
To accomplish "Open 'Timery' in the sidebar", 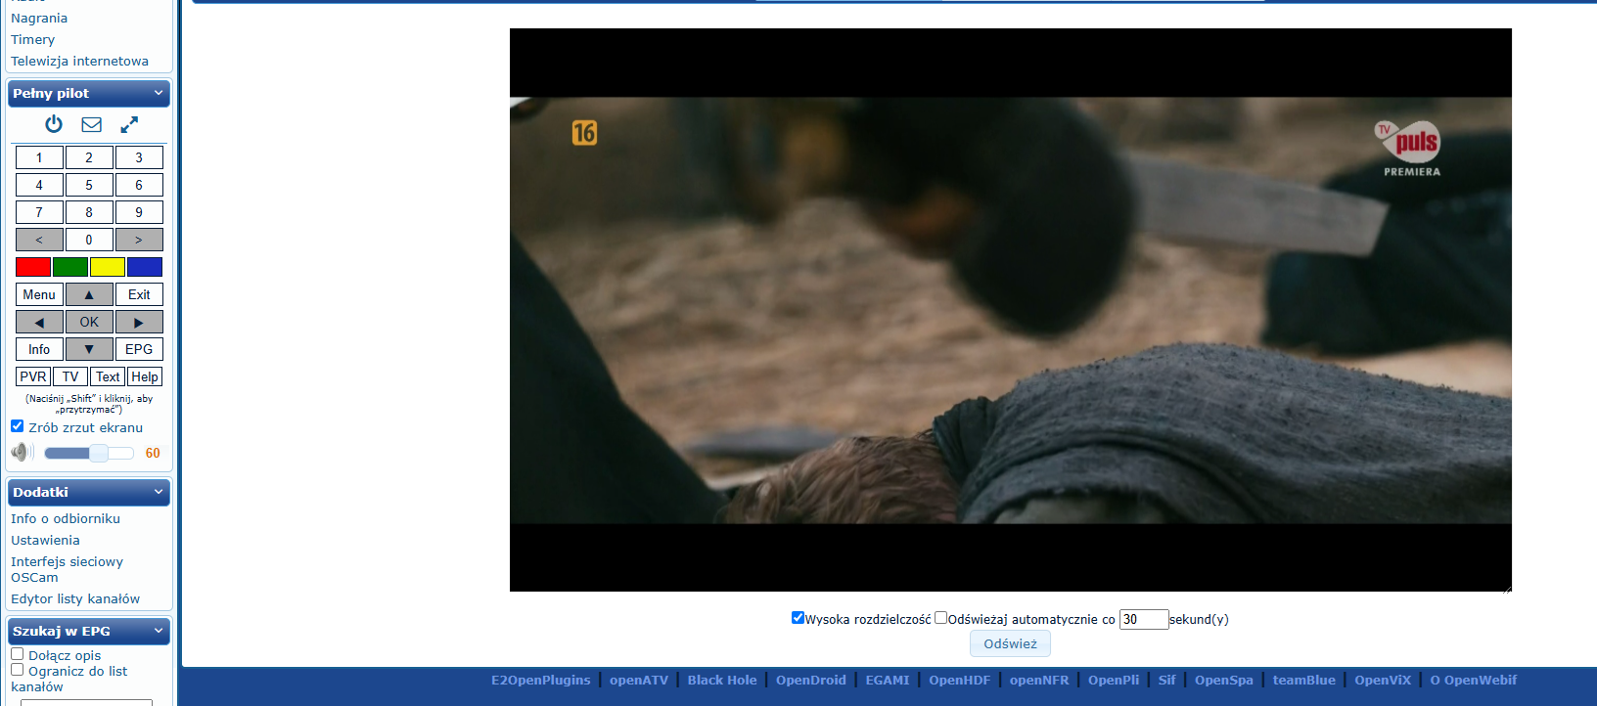I will click(x=33, y=40).
